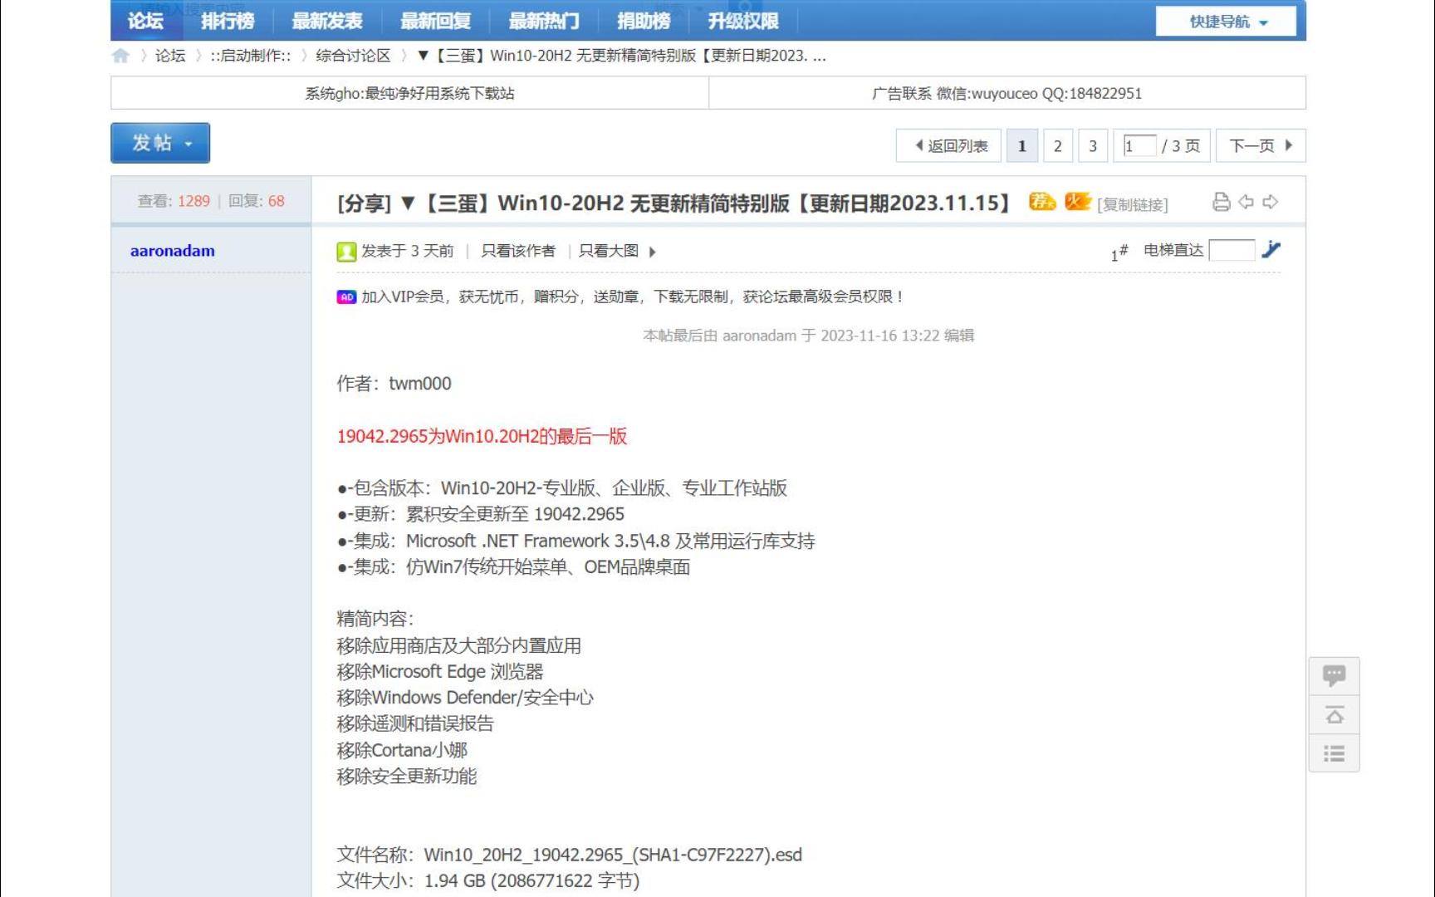The image size is (1435, 897).
Task: Open the 综合讨论区 breadcrumb link
Action: pyautogui.click(x=353, y=56)
